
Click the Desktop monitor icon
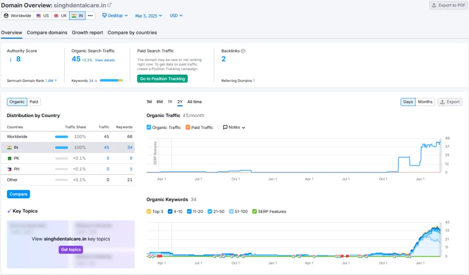point(104,15)
